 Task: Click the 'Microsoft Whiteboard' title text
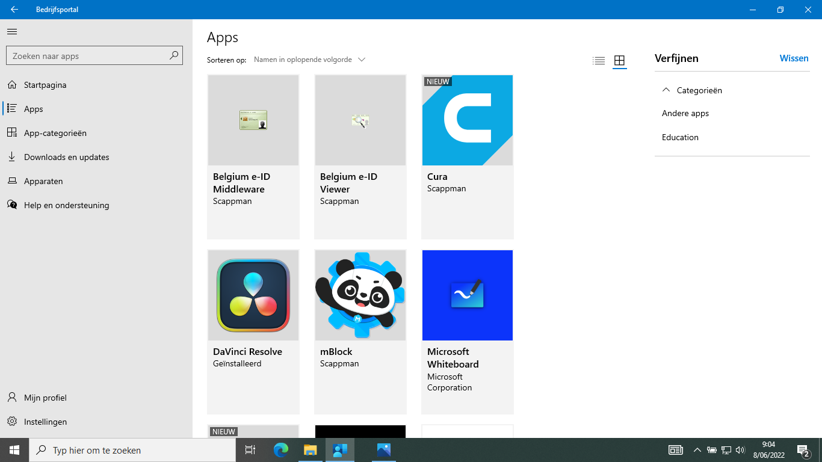point(453,358)
